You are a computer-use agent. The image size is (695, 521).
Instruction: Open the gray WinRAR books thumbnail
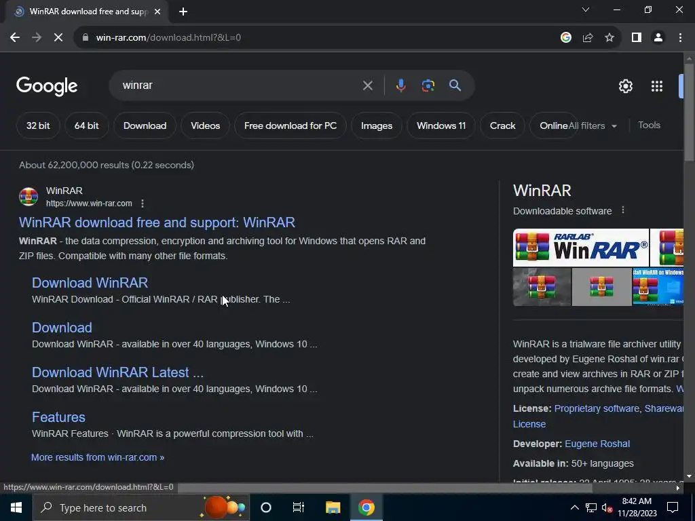click(601, 287)
